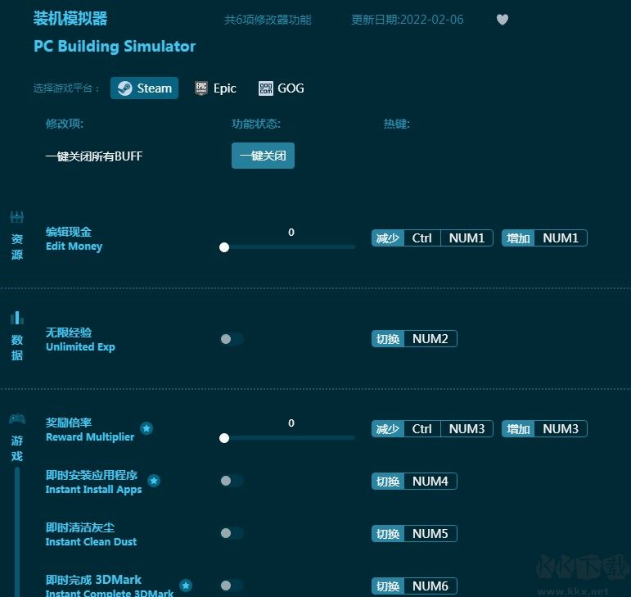Click the 数据 data sidebar icon

[x=17, y=318]
